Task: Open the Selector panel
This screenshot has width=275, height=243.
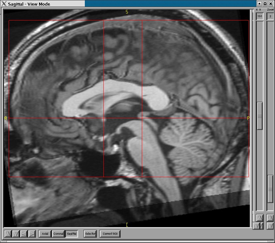Action: (x=90, y=234)
